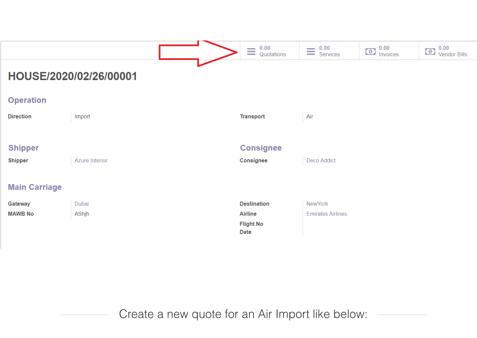Click the Gateway field label
Viewport: 477px width, 338px height.
click(x=19, y=204)
